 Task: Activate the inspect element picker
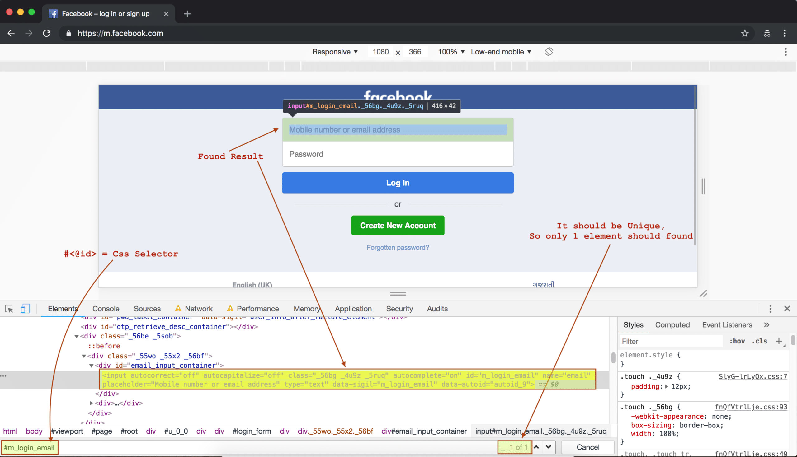click(x=9, y=309)
